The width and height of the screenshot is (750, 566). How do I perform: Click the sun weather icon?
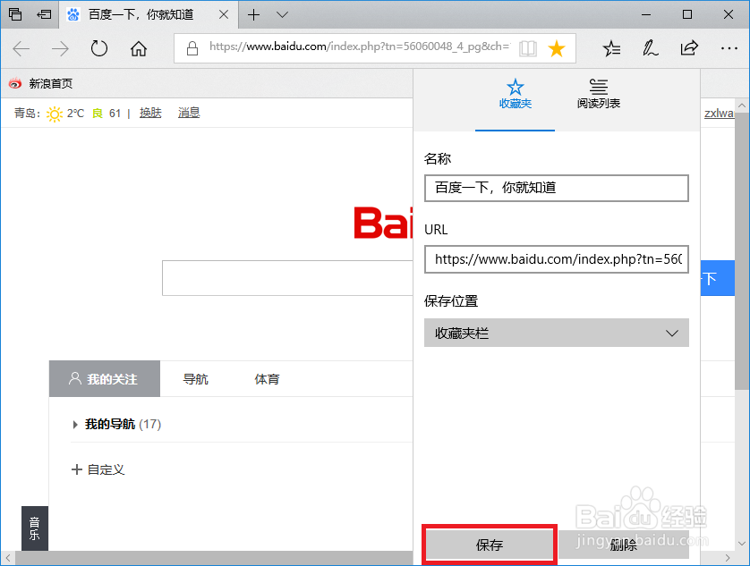[54, 114]
